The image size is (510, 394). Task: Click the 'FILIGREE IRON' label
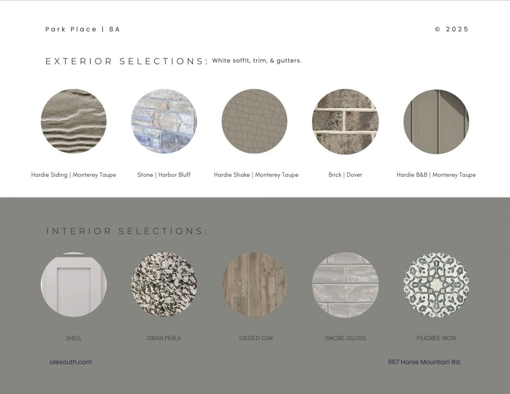[436, 338]
